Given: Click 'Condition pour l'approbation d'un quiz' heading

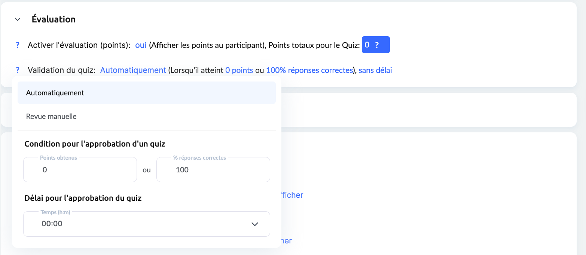Looking at the screenshot, I should pos(95,144).
